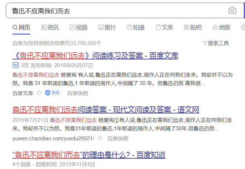
Task: Open the 贴吧 tab
Action: click(193, 27)
